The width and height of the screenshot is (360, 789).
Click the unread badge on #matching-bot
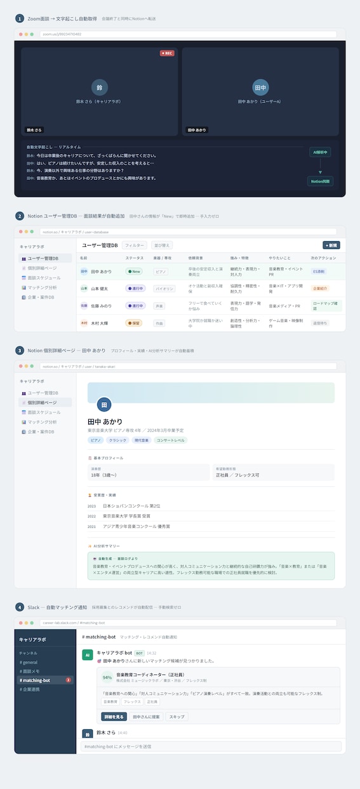coord(68,680)
